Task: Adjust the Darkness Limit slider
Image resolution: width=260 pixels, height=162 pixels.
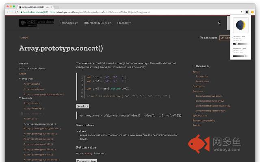Action: (x=240, y=44)
